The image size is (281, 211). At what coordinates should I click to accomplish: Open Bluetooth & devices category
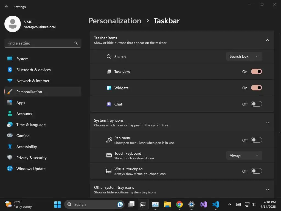pos(43,70)
